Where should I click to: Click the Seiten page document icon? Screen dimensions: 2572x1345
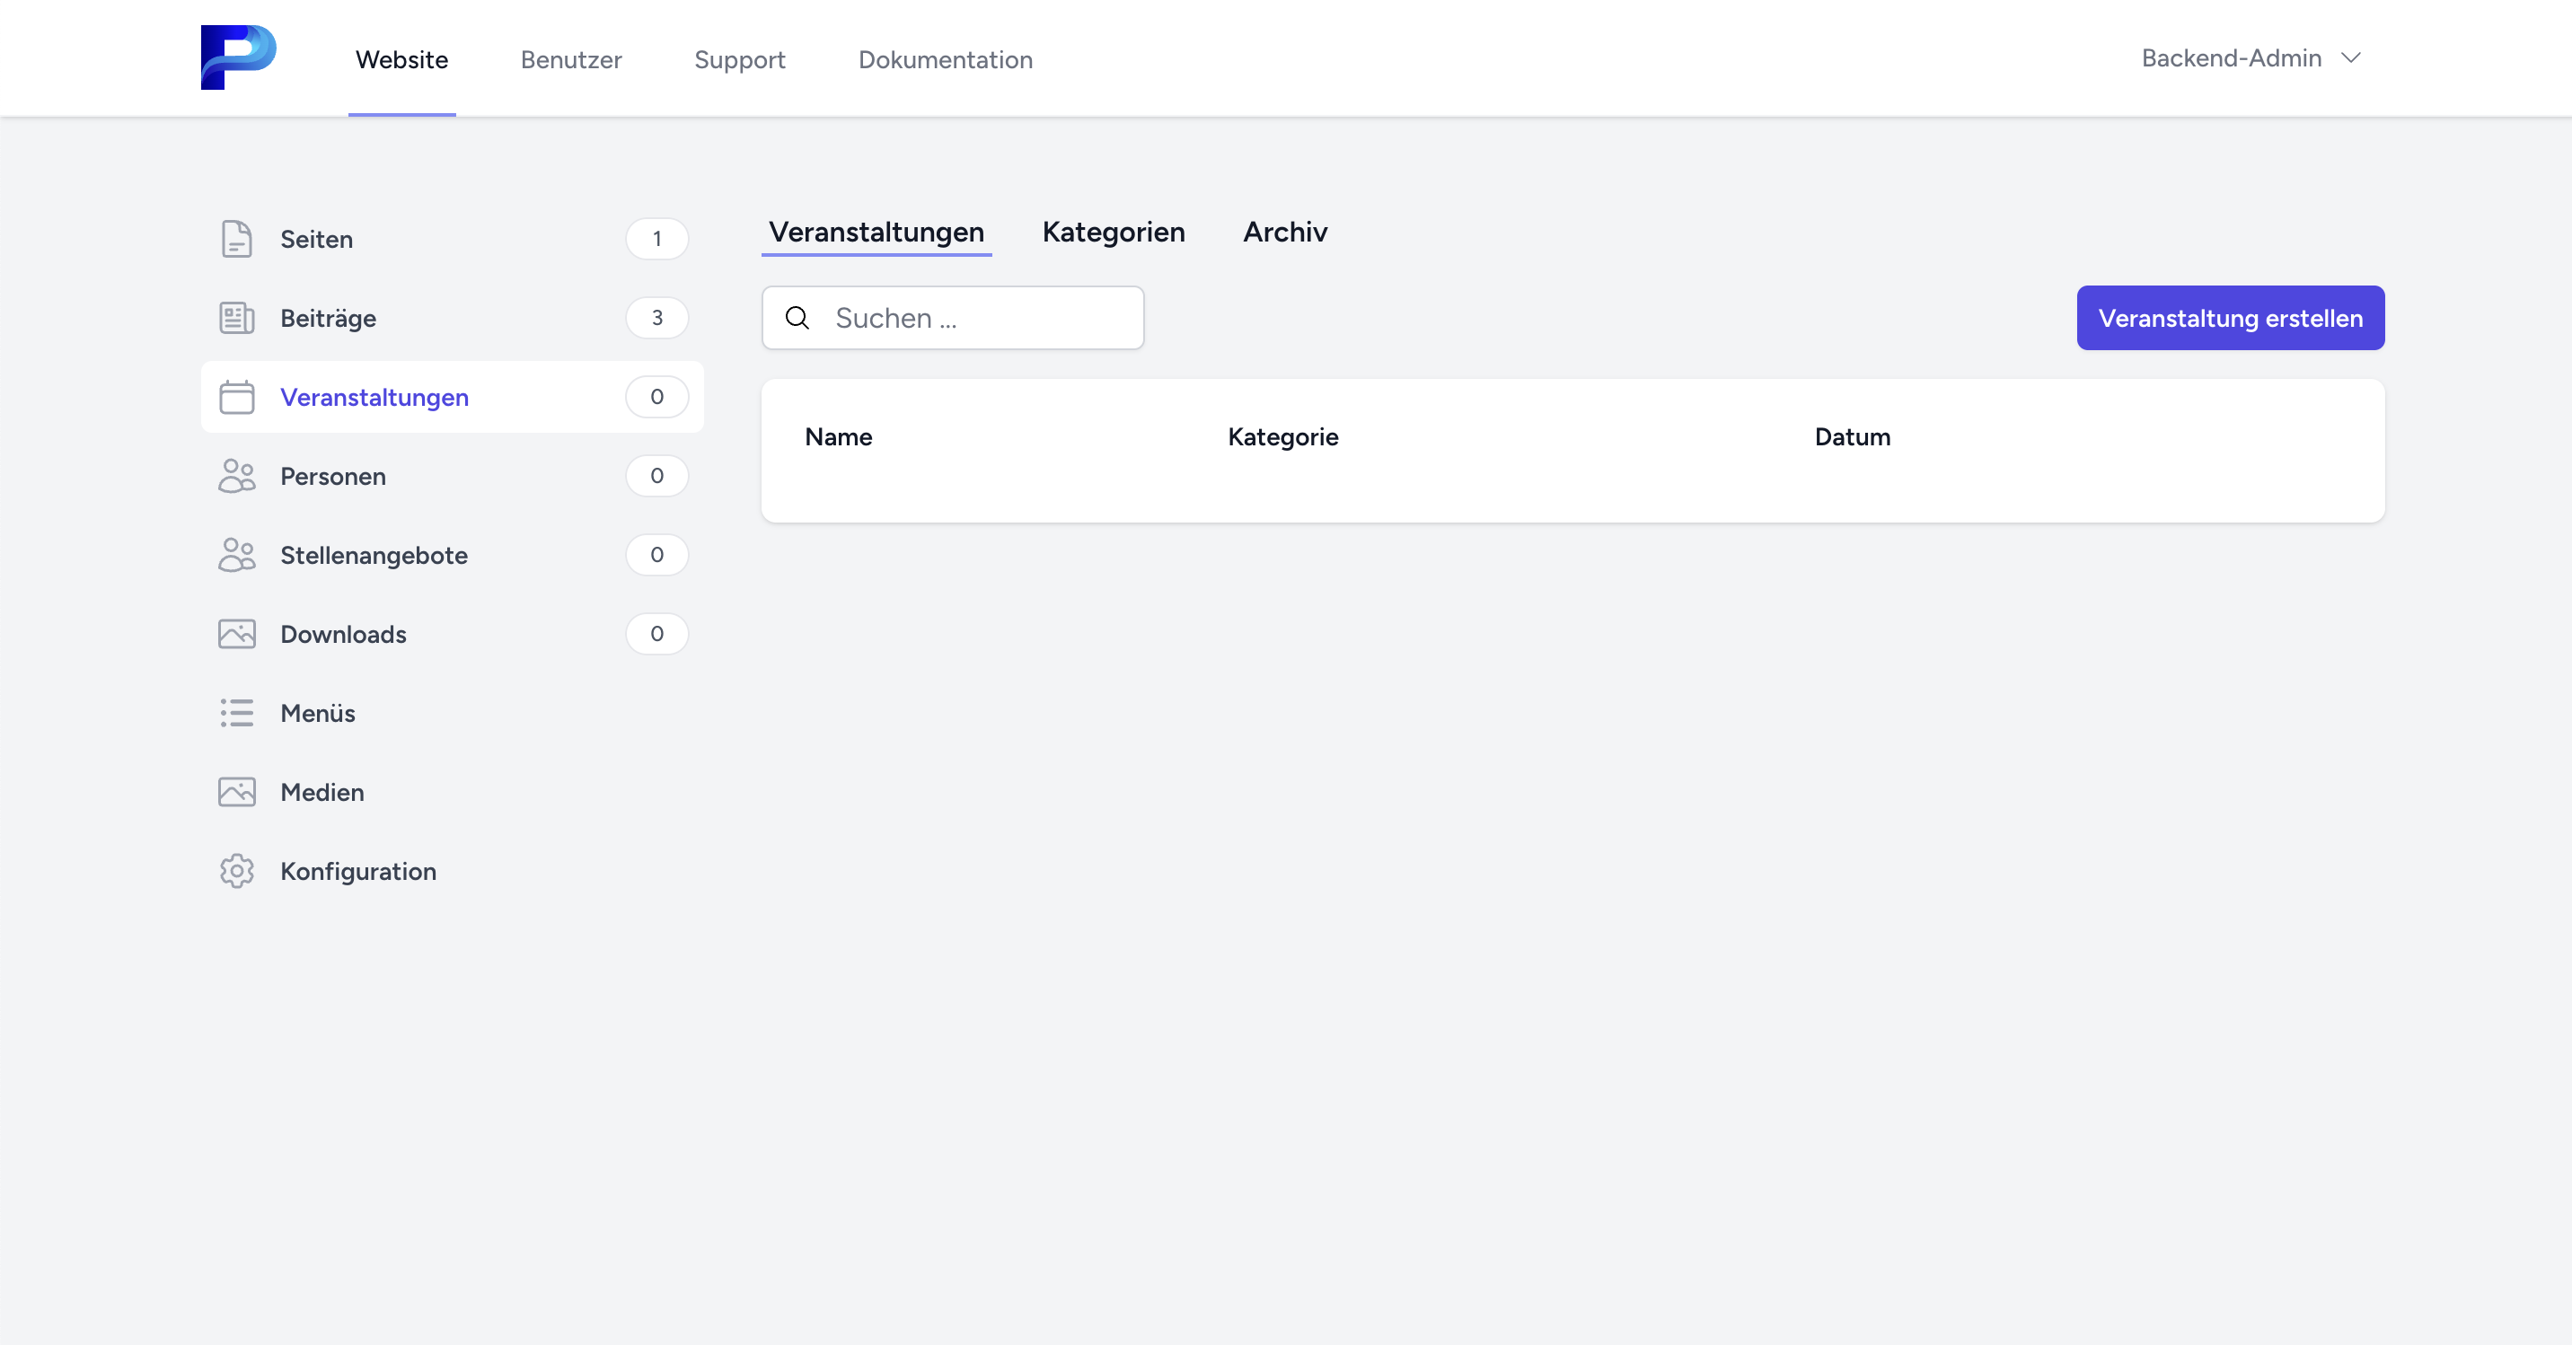click(x=236, y=239)
